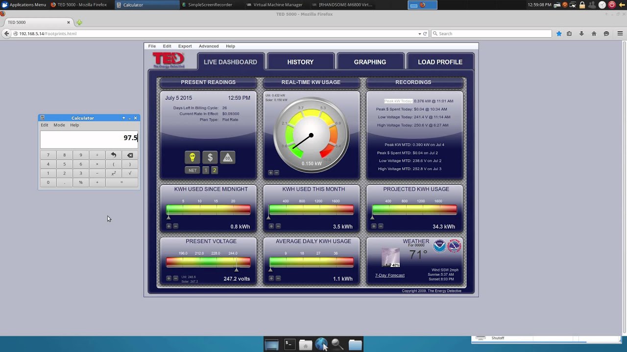627x352 pixels.
Task: Click the Calculator backspace button
Action: tap(130, 155)
